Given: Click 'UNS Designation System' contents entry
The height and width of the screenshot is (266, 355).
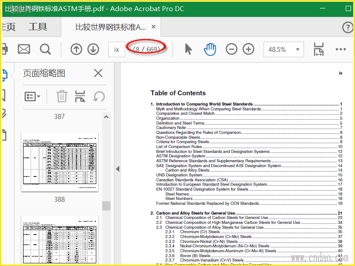Looking at the screenshot, I should (x=249, y=175).
